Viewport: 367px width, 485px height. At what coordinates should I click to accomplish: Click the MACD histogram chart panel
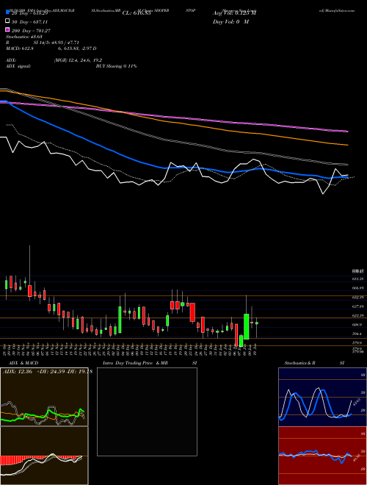[44, 456]
